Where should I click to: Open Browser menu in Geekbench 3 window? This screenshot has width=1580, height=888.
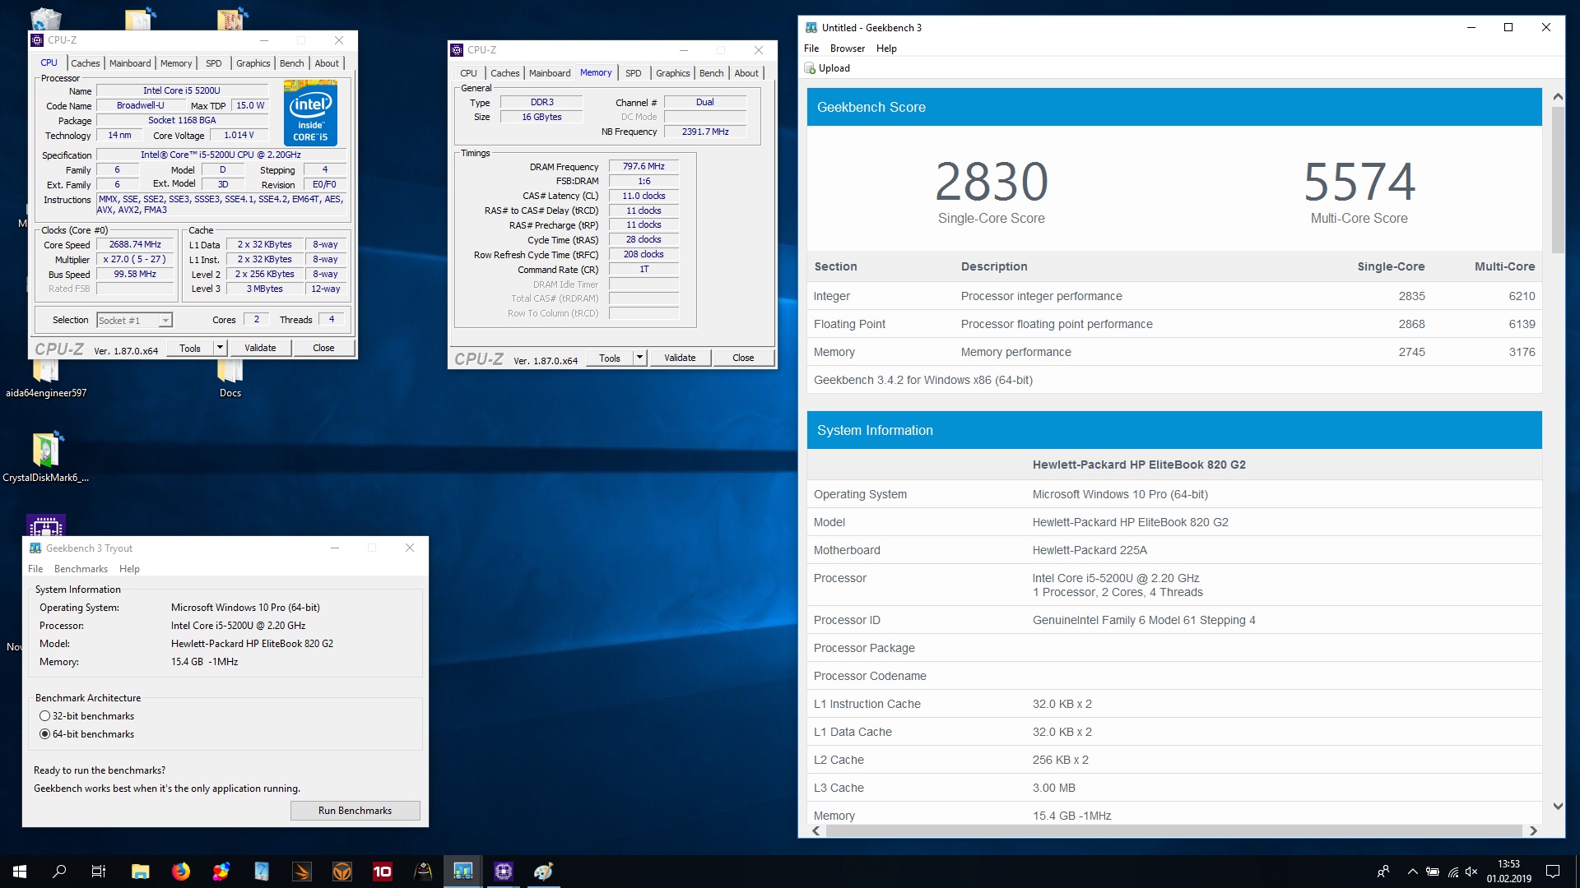[848, 49]
